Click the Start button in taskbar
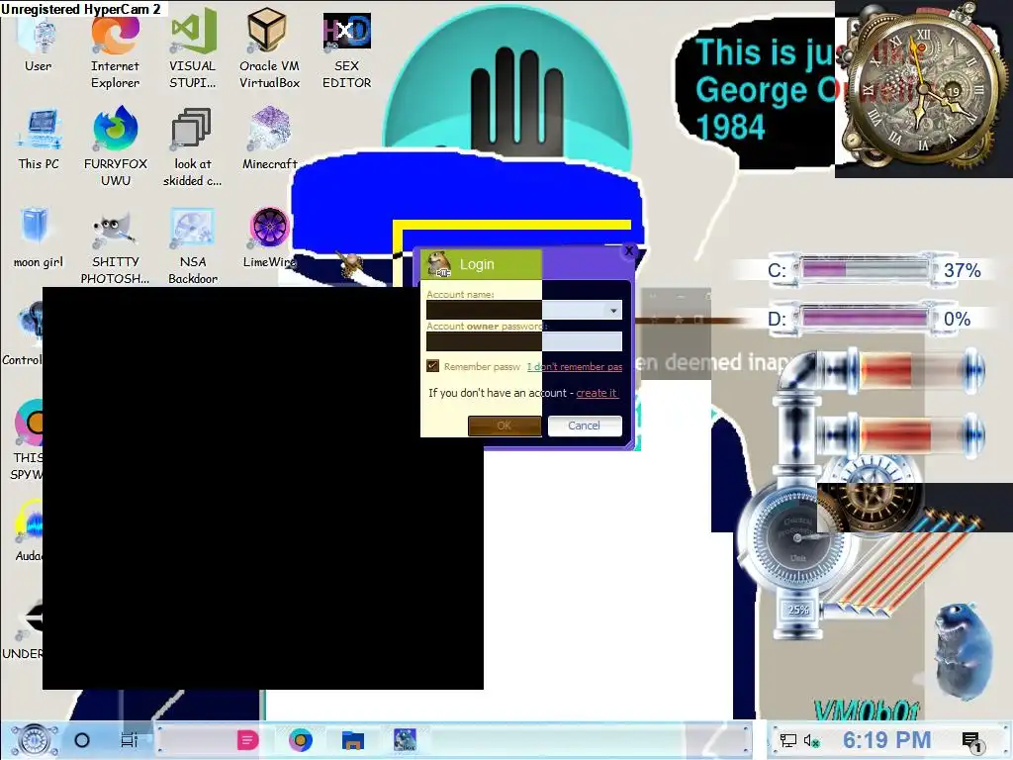Image resolution: width=1013 pixels, height=760 pixels. (34, 740)
